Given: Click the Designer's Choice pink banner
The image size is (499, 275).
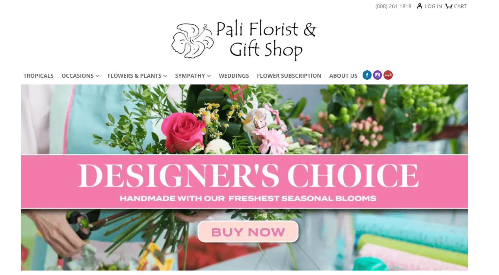Looking at the screenshot, I should (244, 182).
